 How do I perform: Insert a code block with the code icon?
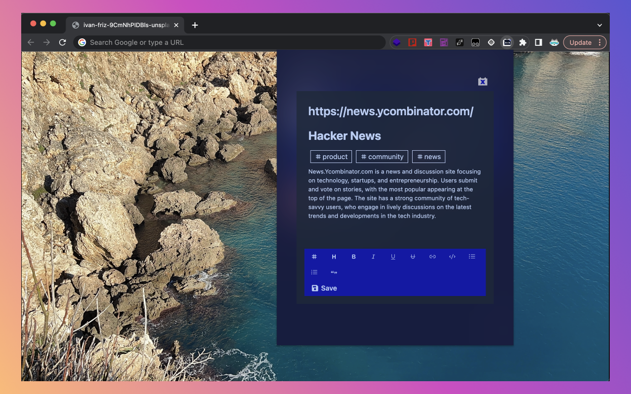tap(452, 257)
